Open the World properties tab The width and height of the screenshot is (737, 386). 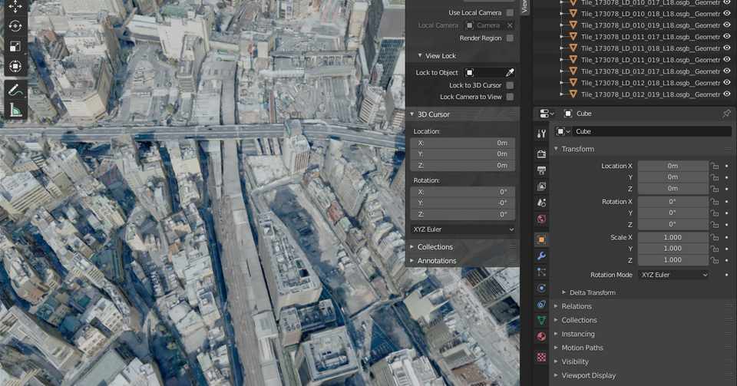pos(541,219)
